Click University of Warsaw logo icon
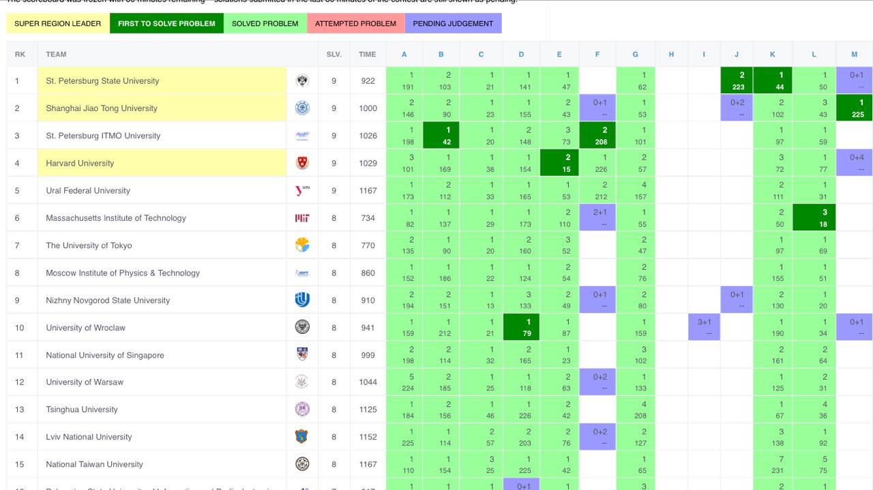This screenshot has height=490, width=873. [302, 382]
